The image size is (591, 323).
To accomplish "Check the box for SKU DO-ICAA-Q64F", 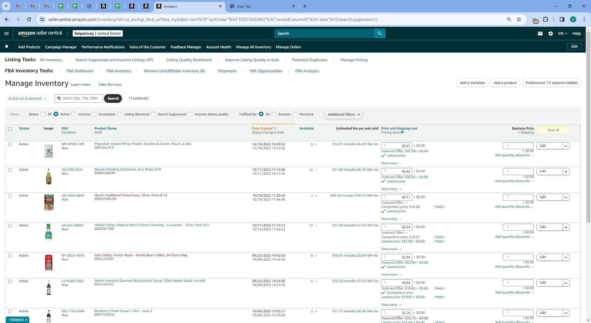I will coord(10,196).
